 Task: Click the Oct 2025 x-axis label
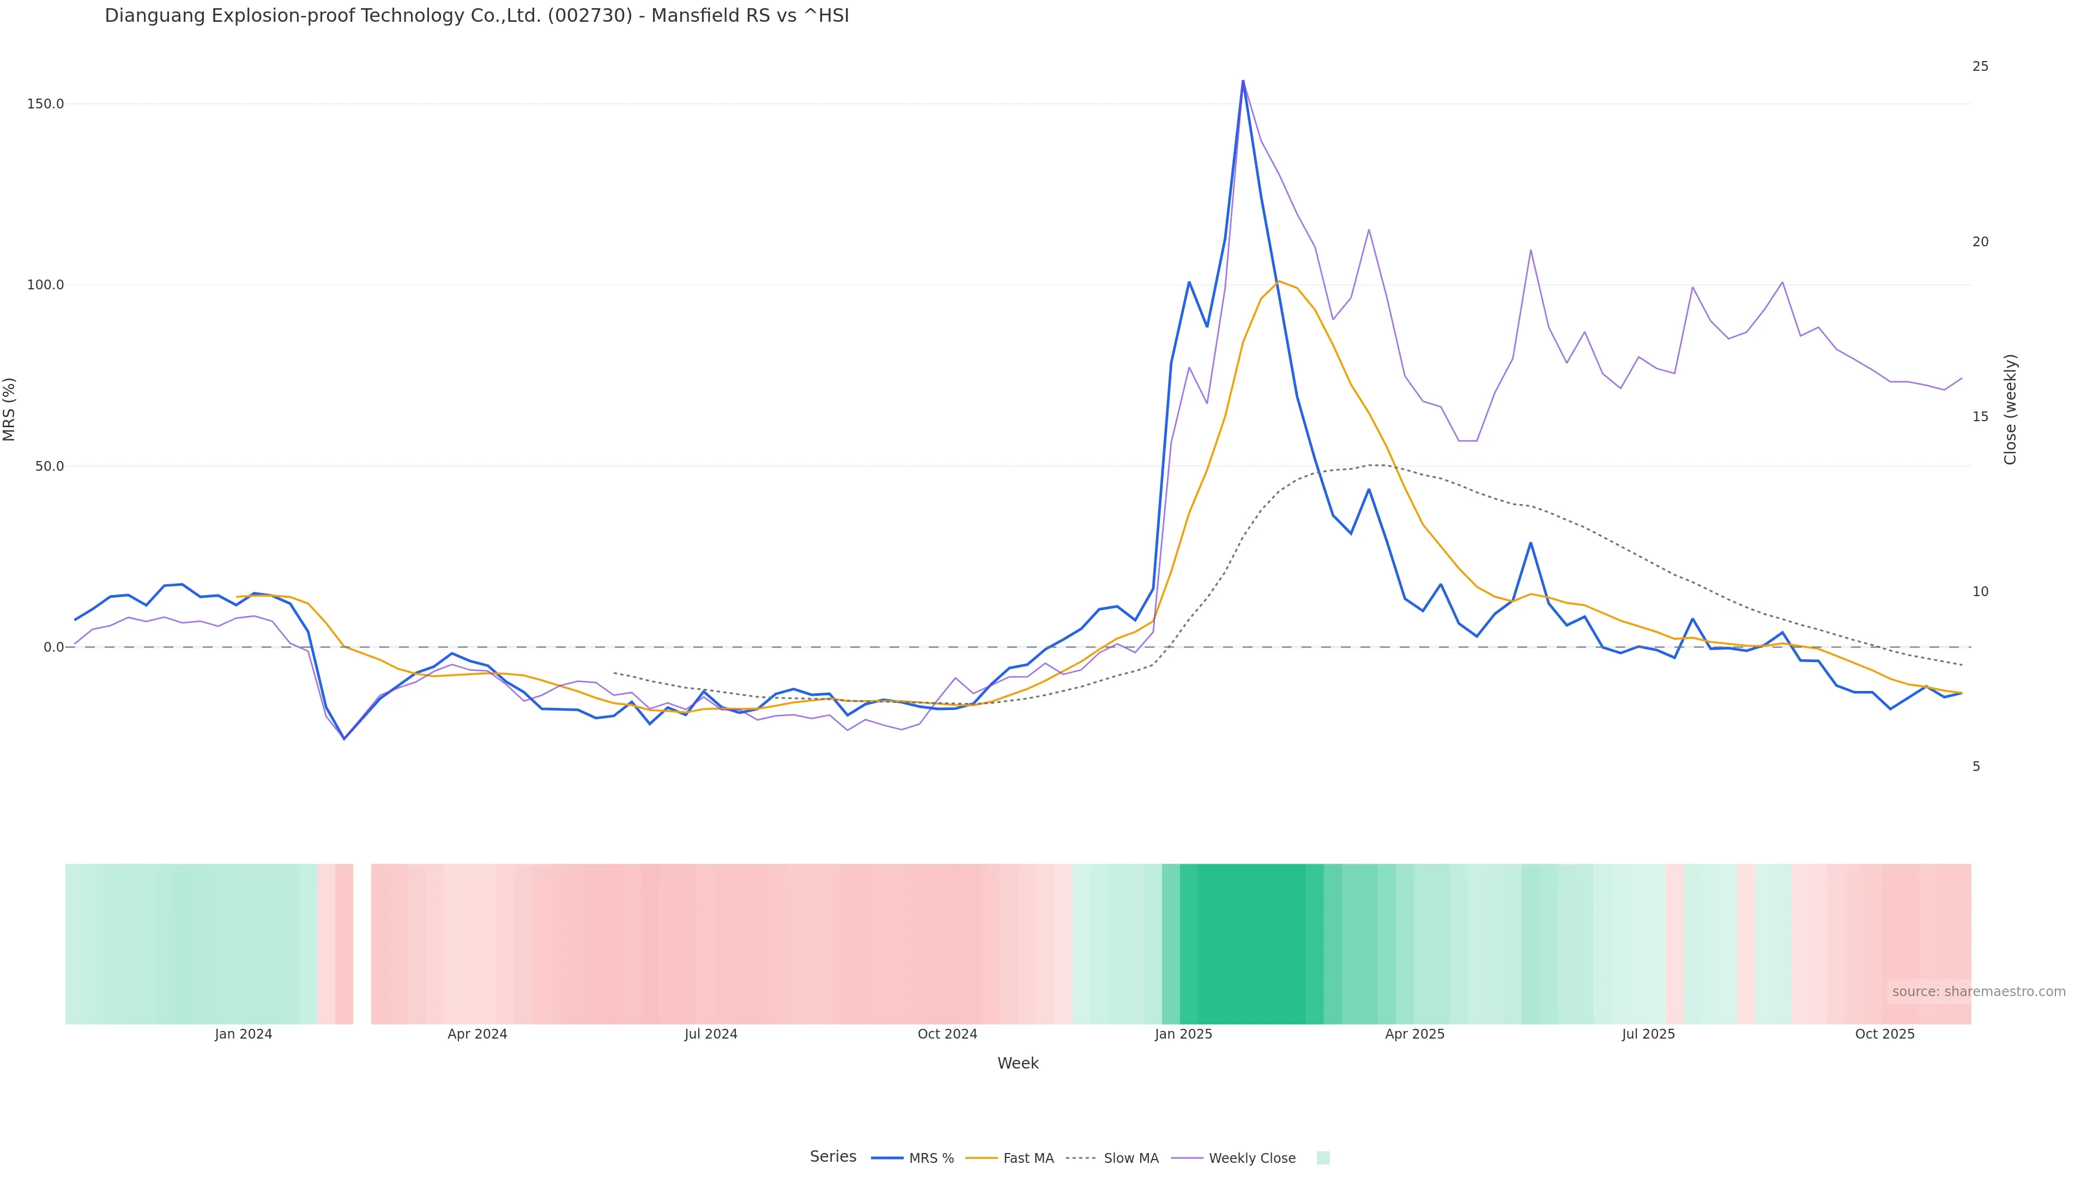(1884, 1034)
